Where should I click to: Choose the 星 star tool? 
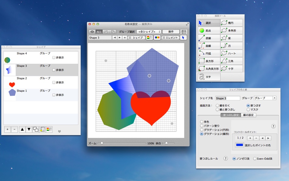[232, 38]
